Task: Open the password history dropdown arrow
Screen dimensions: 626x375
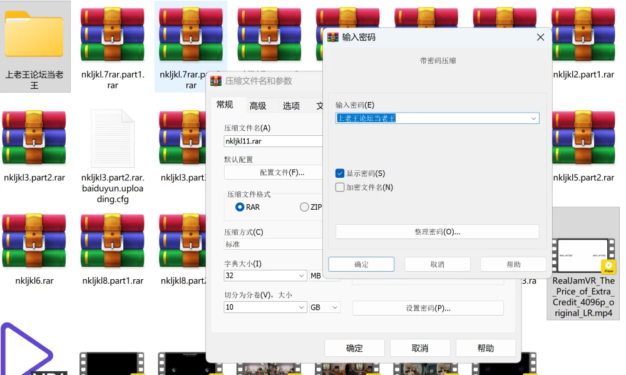Action: [533, 118]
